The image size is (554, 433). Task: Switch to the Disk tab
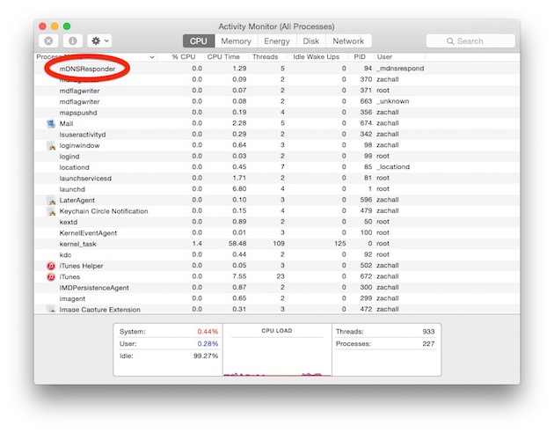(x=311, y=41)
